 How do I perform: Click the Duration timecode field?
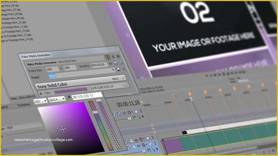[99, 65]
